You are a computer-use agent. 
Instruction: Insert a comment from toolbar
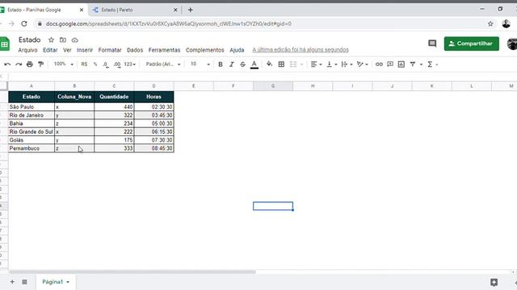click(390, 64)
